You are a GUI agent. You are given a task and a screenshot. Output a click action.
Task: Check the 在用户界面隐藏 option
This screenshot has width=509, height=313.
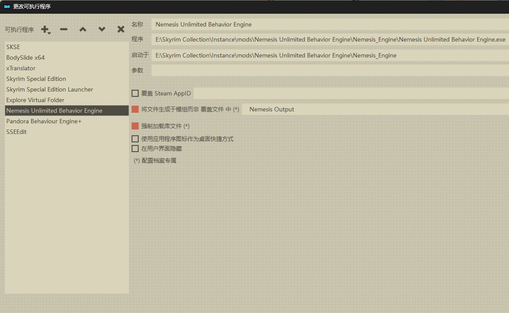[x=135, y=149]
